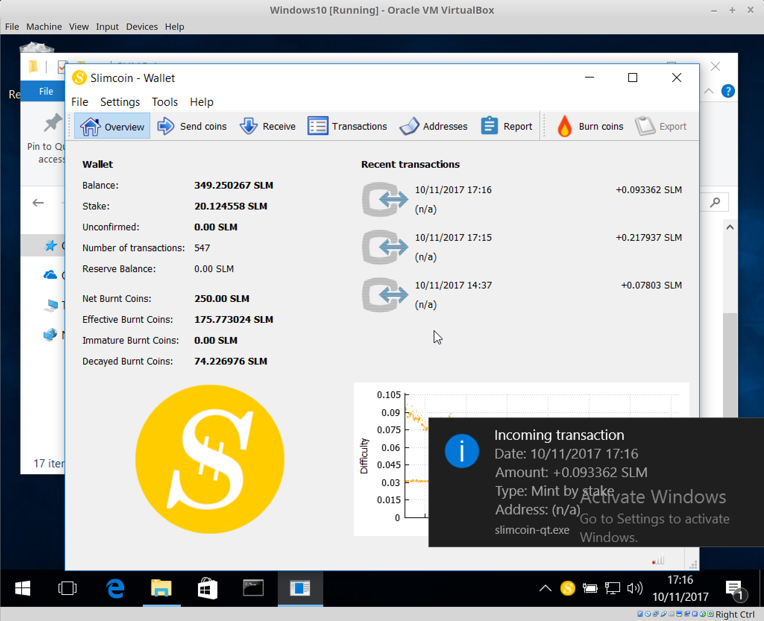Launch Microsoft Edge from the taskbar

coord(115,588)
